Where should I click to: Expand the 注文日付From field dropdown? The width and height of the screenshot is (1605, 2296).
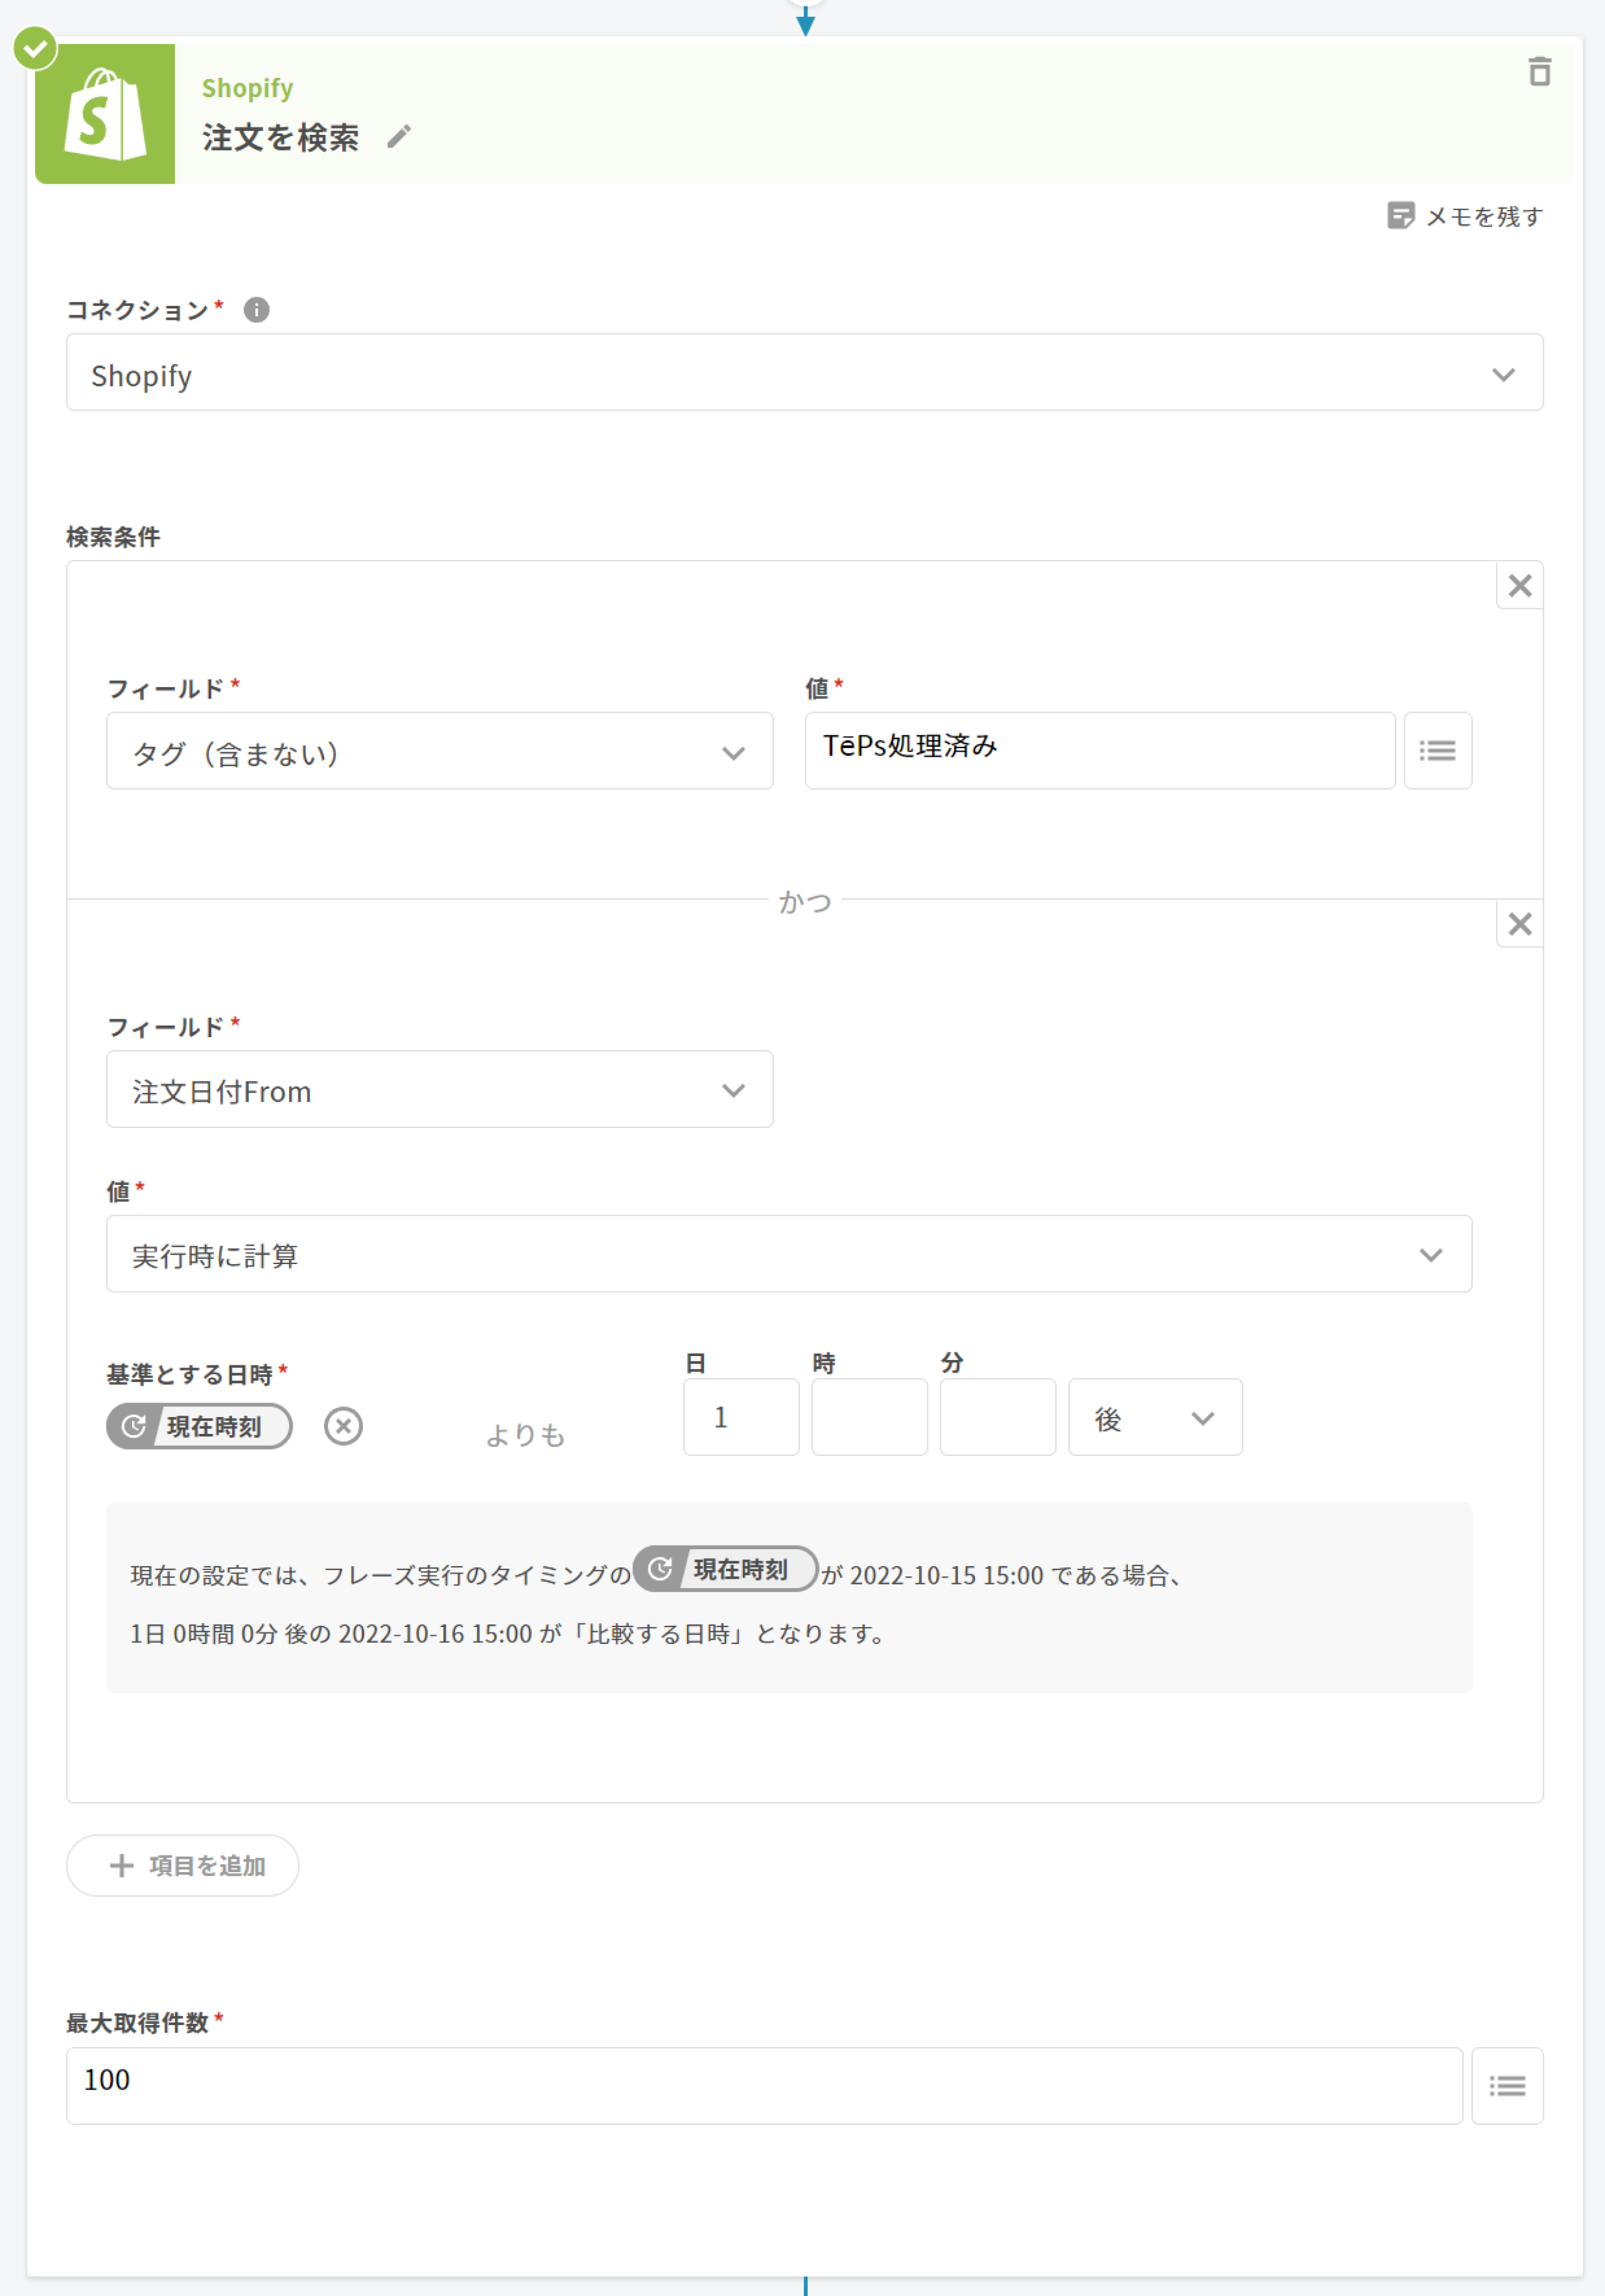(x=439, y=1090)
